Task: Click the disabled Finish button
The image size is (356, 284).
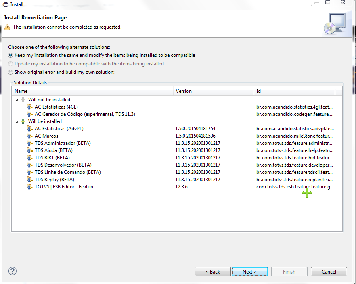Action: click(289, 271)
